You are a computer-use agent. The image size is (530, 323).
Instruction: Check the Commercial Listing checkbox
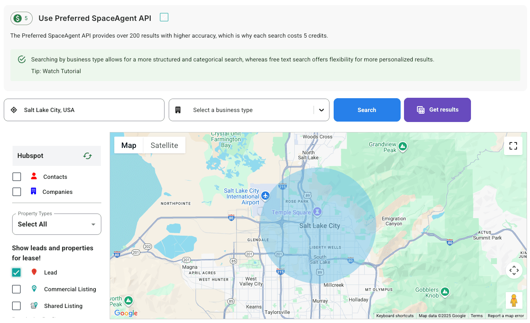coord(16,289)
